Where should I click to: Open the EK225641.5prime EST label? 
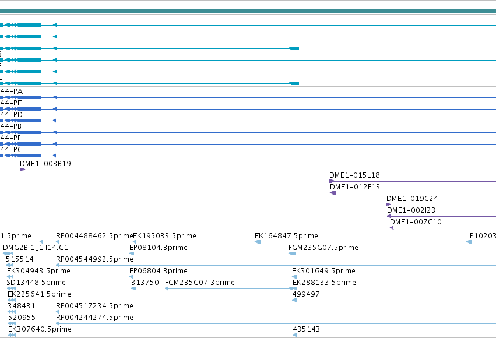[x=39, y=294]
